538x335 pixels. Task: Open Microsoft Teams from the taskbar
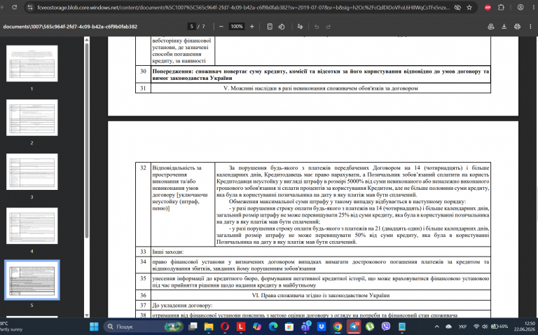pos(305,327)
